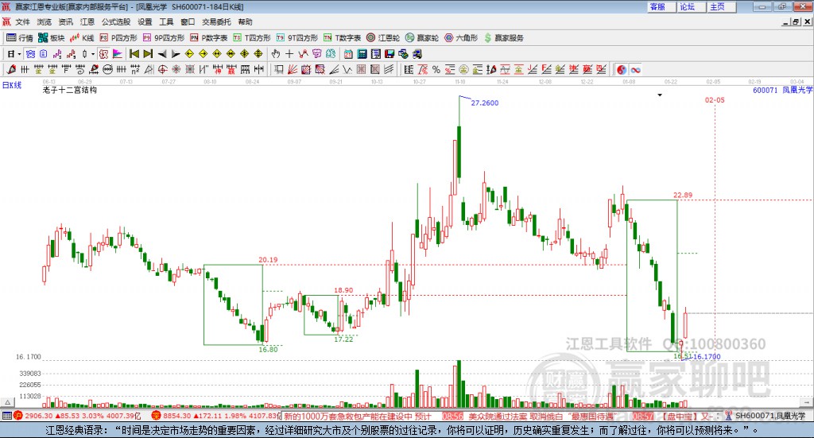Open the P四方形 tool
Screen dimensions: 814x438
pyautogui.click(x=118, y=38)
